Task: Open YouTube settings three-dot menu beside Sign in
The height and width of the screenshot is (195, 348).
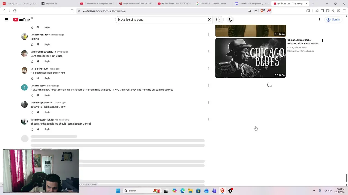Action: (319, 19)
